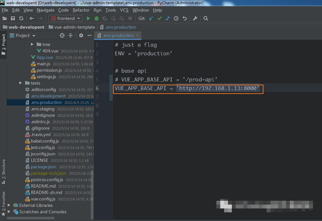Select vue.config.js file
Image resolution: width=322 pixels, height=221 pixels.
tap(43, 199)
